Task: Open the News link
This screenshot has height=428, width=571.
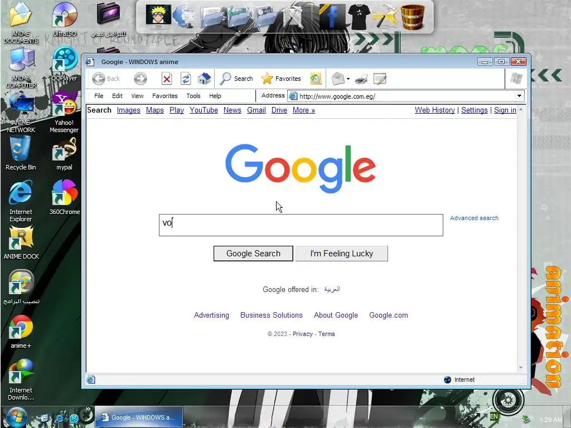Action: [x=233, y=110]
